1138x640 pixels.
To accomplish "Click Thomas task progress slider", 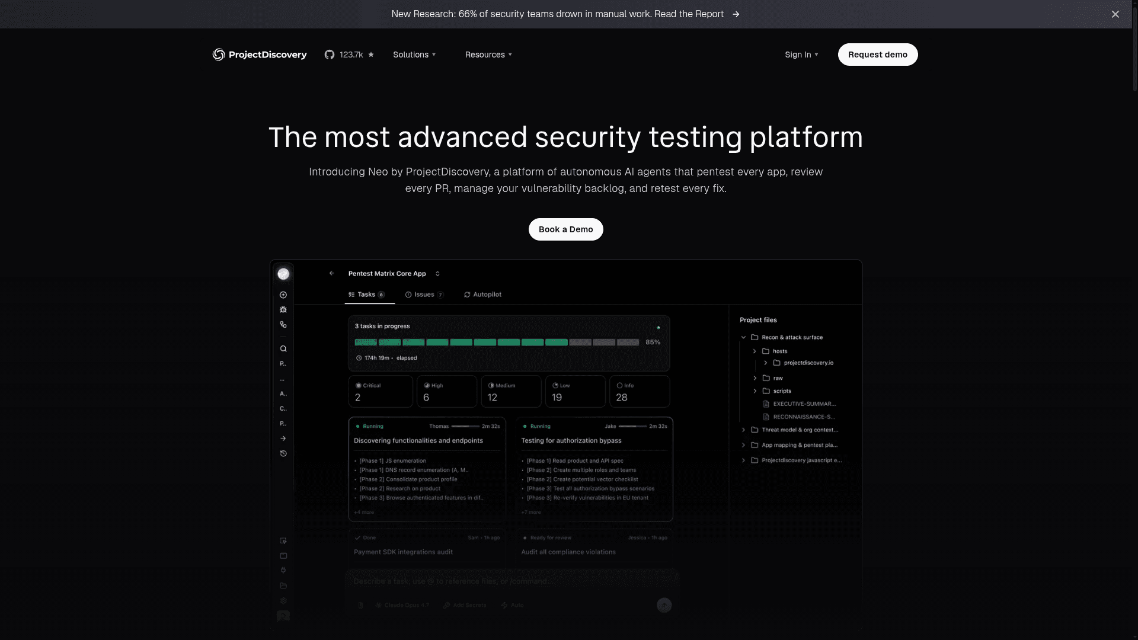I will click(465, 426).
